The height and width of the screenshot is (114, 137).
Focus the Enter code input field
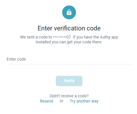click(69, 59)
